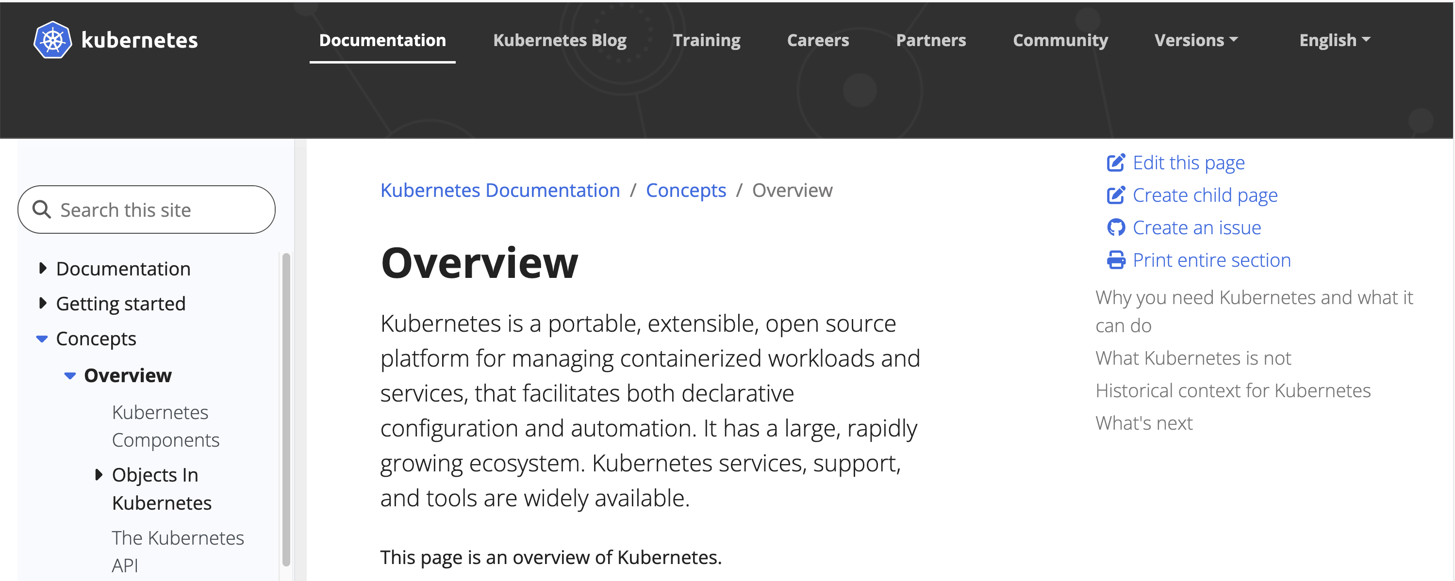
Task: Follow the Concepts breadcrumb link
Action: pos(686,190)
